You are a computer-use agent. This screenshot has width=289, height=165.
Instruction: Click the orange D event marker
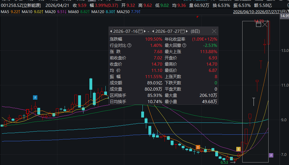point(198,147)
